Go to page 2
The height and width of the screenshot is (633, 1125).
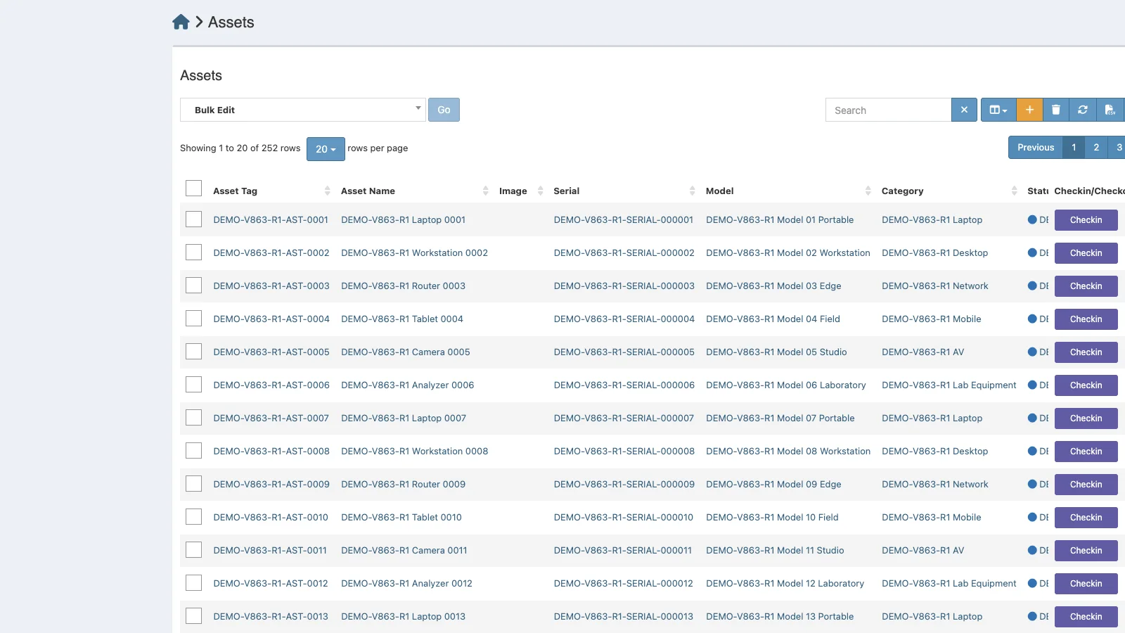click(1096, 147)
